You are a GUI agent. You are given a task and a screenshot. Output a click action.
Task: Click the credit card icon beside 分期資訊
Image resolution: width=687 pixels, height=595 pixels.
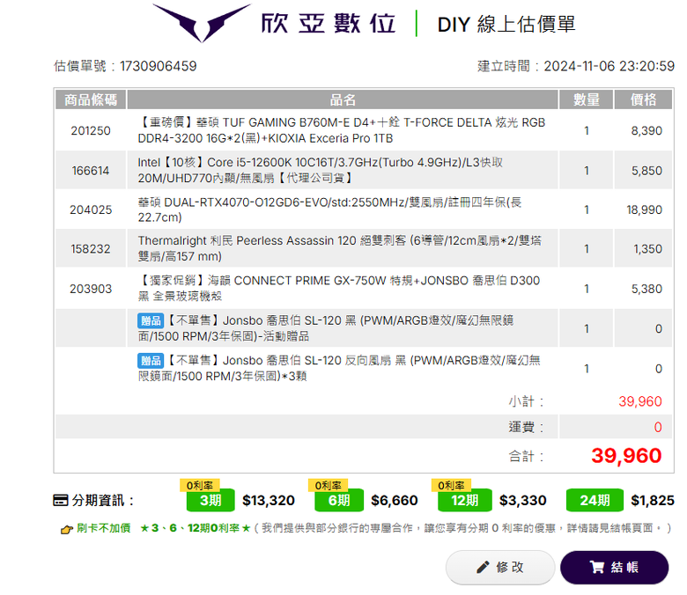pos(61,500)
